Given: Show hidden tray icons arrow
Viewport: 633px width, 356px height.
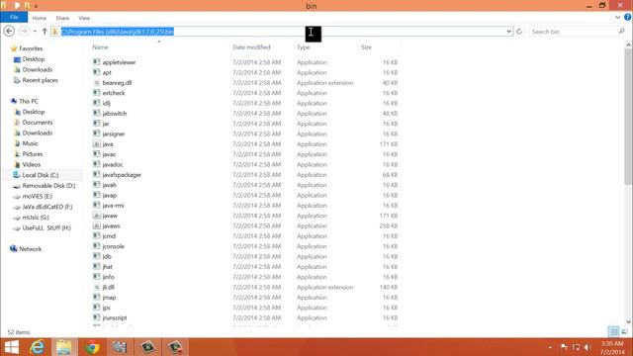Looking at the screenshot, I should point(550,347).
